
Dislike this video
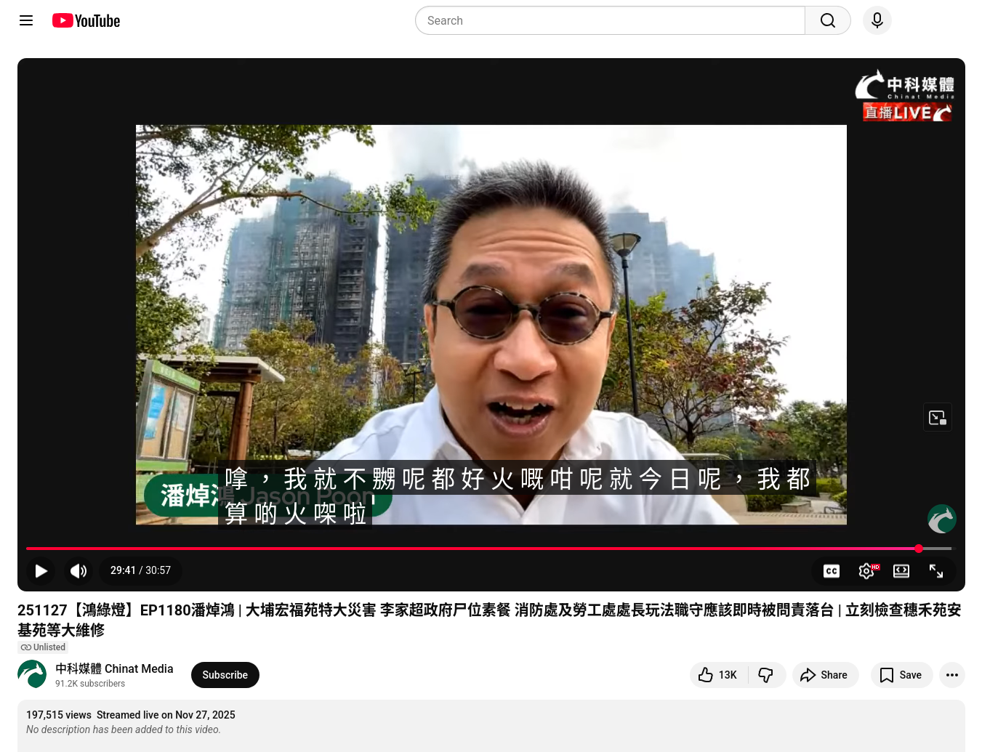coord(766,675)
